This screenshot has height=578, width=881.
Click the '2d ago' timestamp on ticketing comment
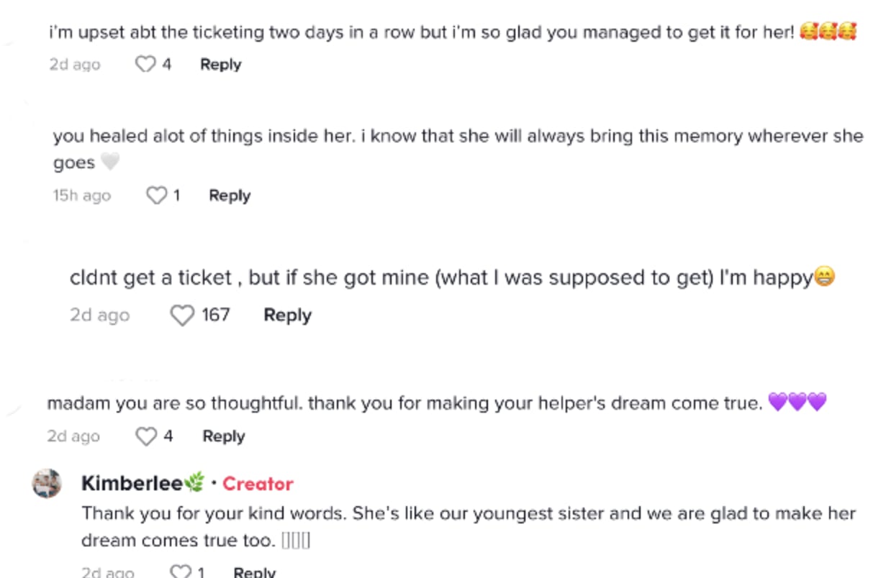point(75,65)
